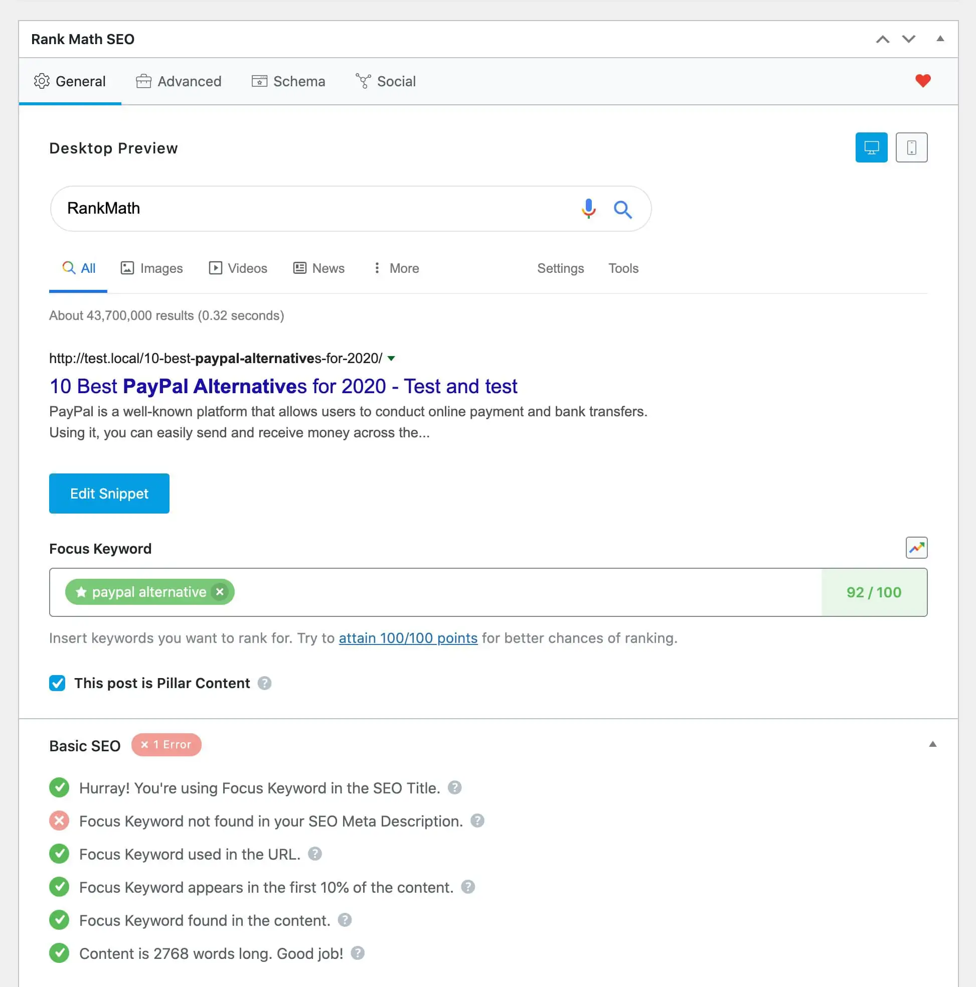This screenshot has height=987, width=976.
Task: Open help for Meta Description error
Action: click(477, 820)
